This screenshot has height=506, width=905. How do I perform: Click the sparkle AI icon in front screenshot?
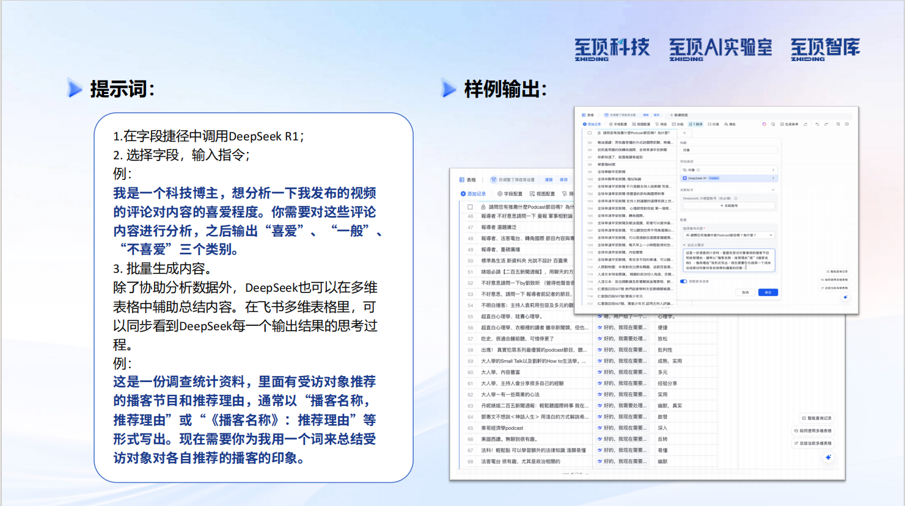845,297
